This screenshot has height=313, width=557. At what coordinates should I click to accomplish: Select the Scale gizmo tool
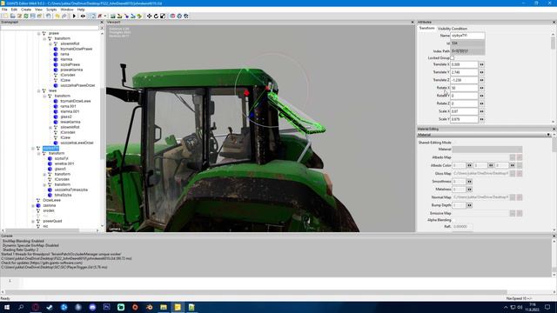(163, 16)
